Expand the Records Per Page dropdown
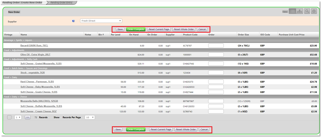This screenshot has width=322, height=138. 90,117
